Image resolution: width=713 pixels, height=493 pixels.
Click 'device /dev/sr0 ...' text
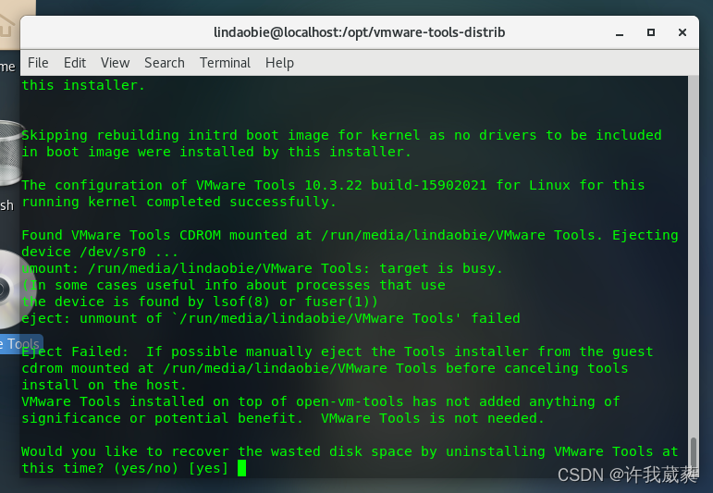[x=100, y=252]
